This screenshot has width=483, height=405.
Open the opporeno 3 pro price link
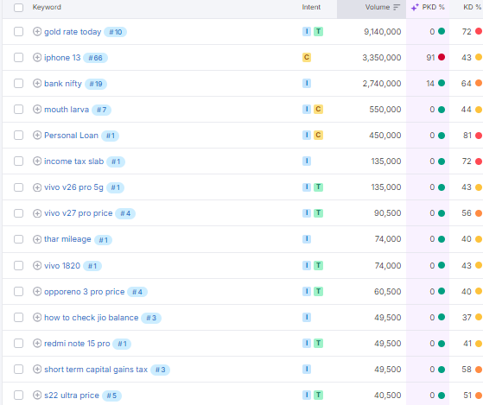point(85,291)
